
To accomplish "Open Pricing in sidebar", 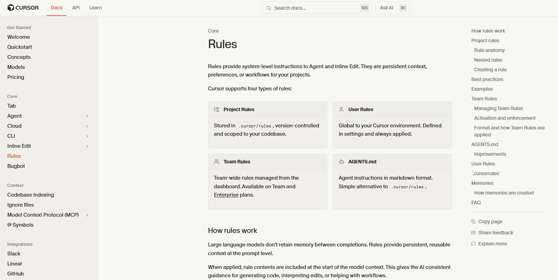I will pyautogui.click(x=16, y=77).
